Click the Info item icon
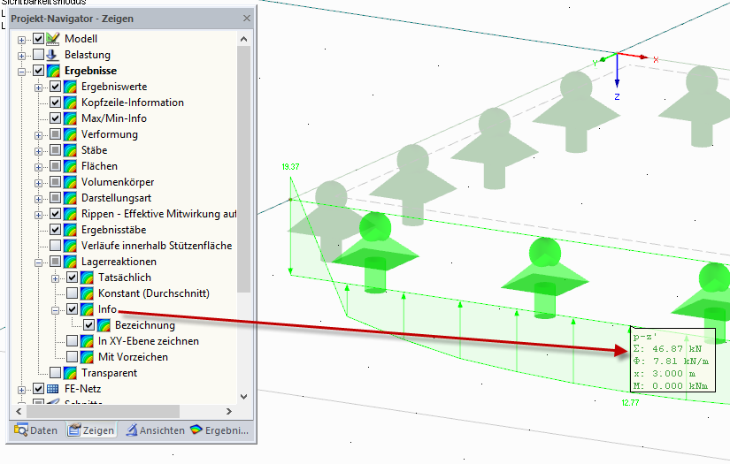The height and width of the screenshot is (464, 730). [87, 309]
